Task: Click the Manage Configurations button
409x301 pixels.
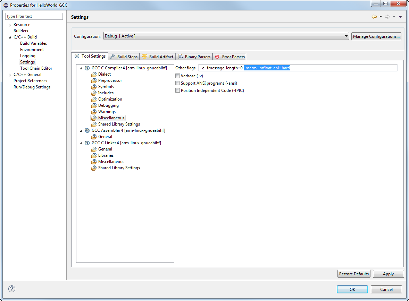Action: [376, 36]
